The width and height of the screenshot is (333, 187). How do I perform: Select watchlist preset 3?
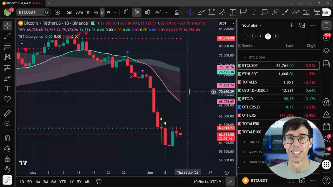click(x=260, y=36)
